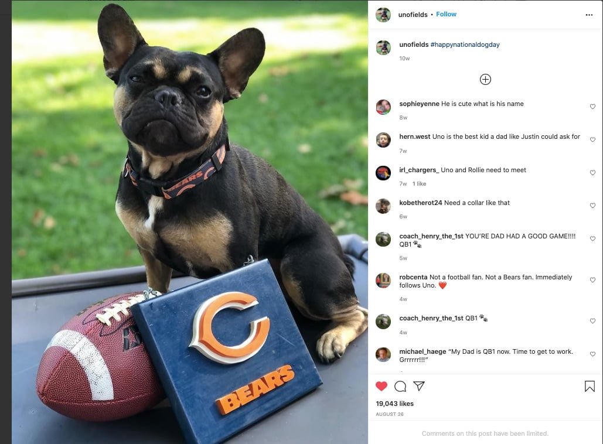Open the three-dots more options menu

click(x=589, y=15)
